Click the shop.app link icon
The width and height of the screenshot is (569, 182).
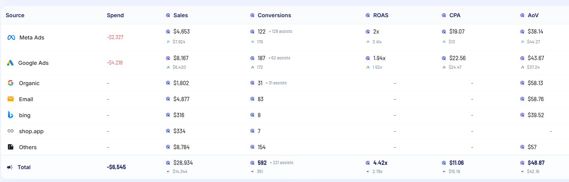pyautogui.click(x=11, y=131)
